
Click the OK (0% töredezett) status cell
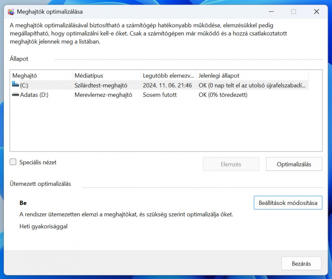point(223,95)
